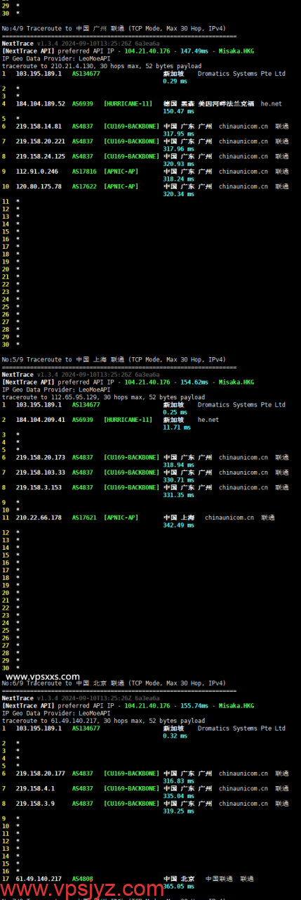Select hop IP address 219.158.103.33
The height and width of the screenshot is (900, 301).
click(41, 472)
